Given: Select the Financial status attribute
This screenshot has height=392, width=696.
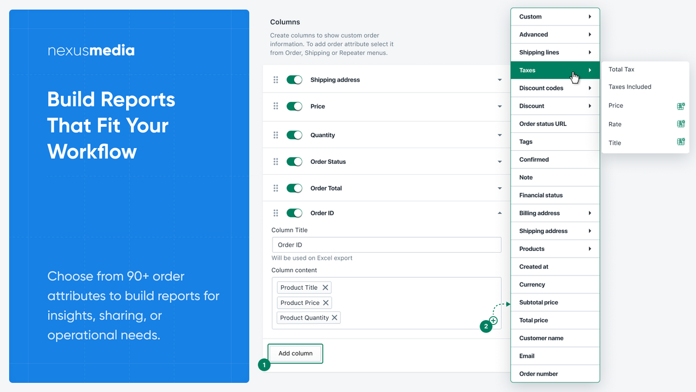Looking at the screenshot, I should 555,195.
